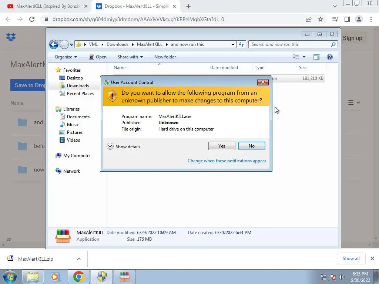Click the Dropbox logo icon
Screen dimensions: 379x284
[11, 37]
